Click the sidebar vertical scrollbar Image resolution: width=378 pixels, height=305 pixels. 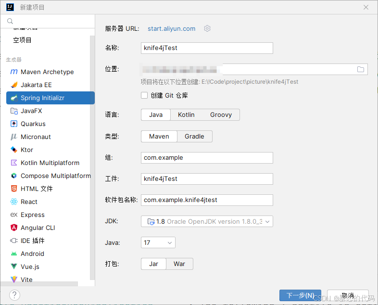pyautogui.click(x=92, y=158)
